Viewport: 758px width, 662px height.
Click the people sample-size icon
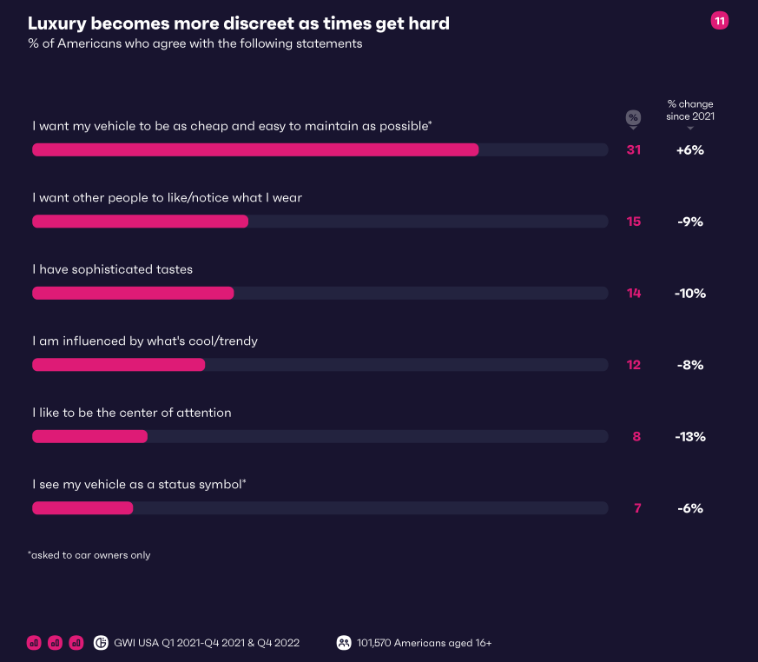344,643
